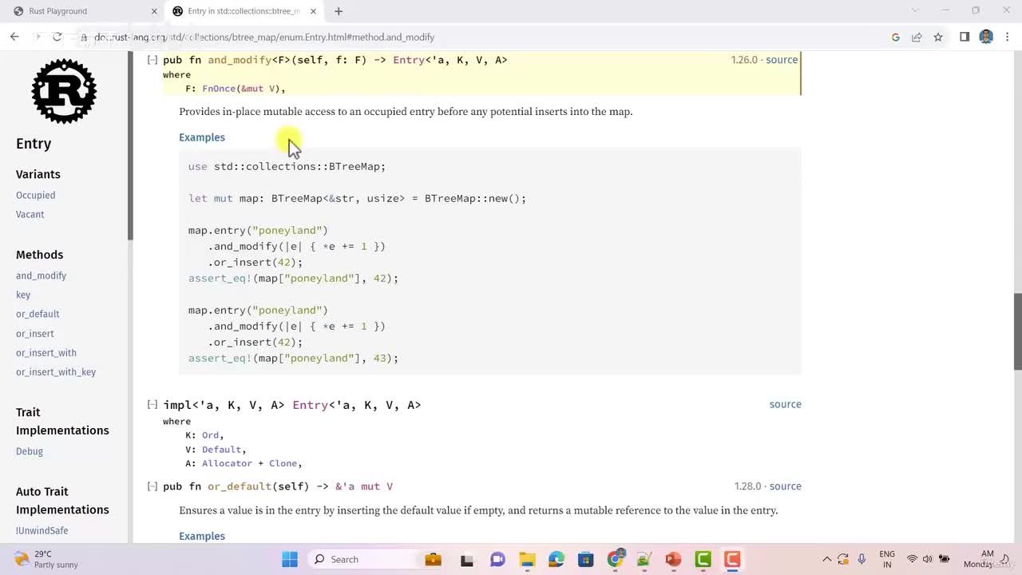Screen dimensions: 1022x575
Task: Click the sidebar vertical scrollbar thumb
Action: pos(130,146)
